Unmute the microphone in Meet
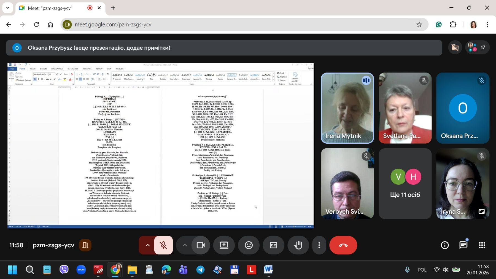 [163, 245]
